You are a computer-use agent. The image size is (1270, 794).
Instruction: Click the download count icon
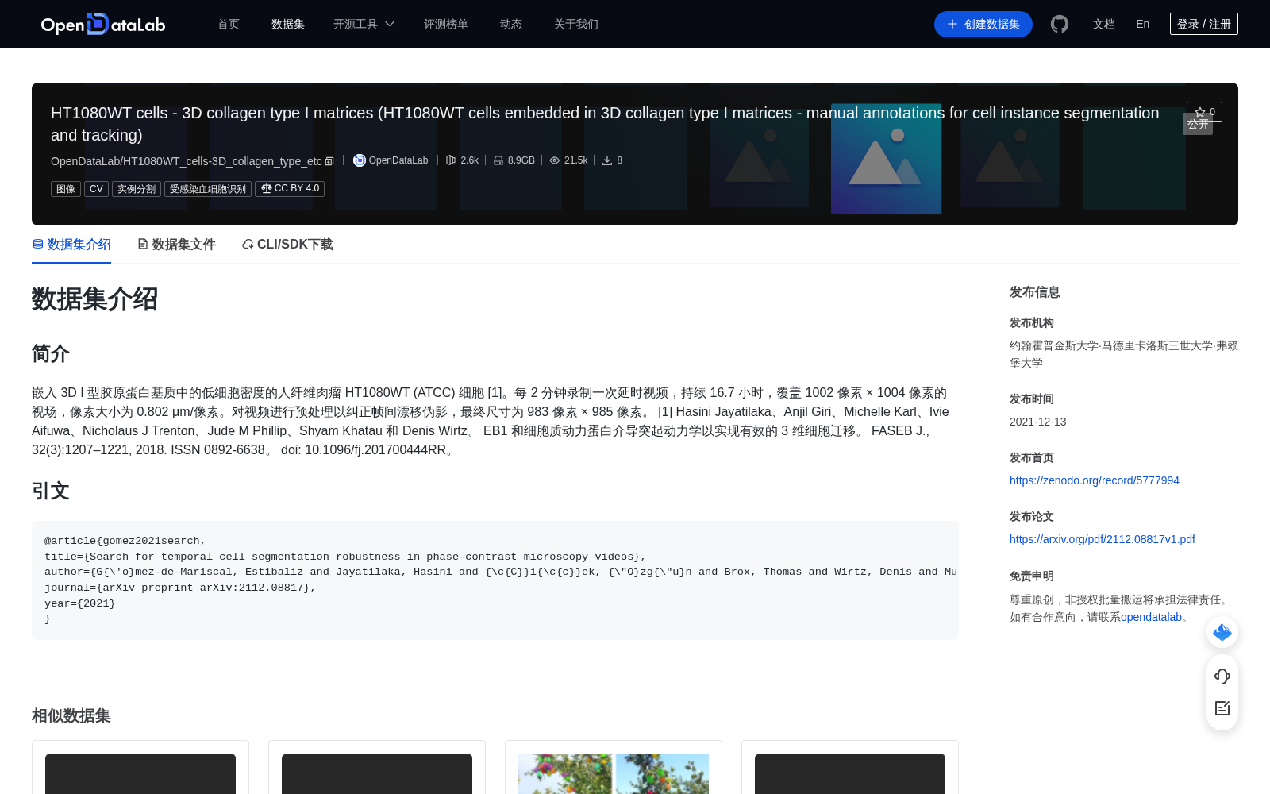pyautogui.click(x=607, y=160)
